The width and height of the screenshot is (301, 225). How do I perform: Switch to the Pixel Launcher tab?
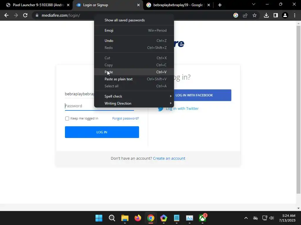[36, 5]
